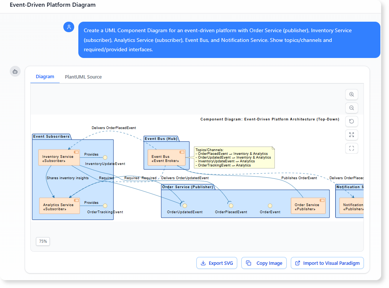This screenshot has width=389, height=288.
Task: Click the reset view rotation icon
Action: [x=351, y=121]
